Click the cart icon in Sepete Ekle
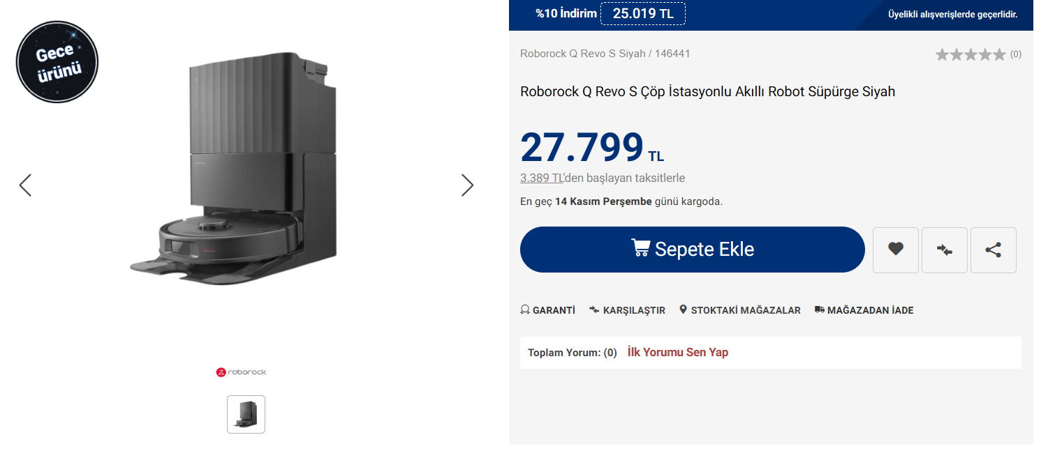The width and height of the screenshot is (1048, 451). [x=640, y=248]
